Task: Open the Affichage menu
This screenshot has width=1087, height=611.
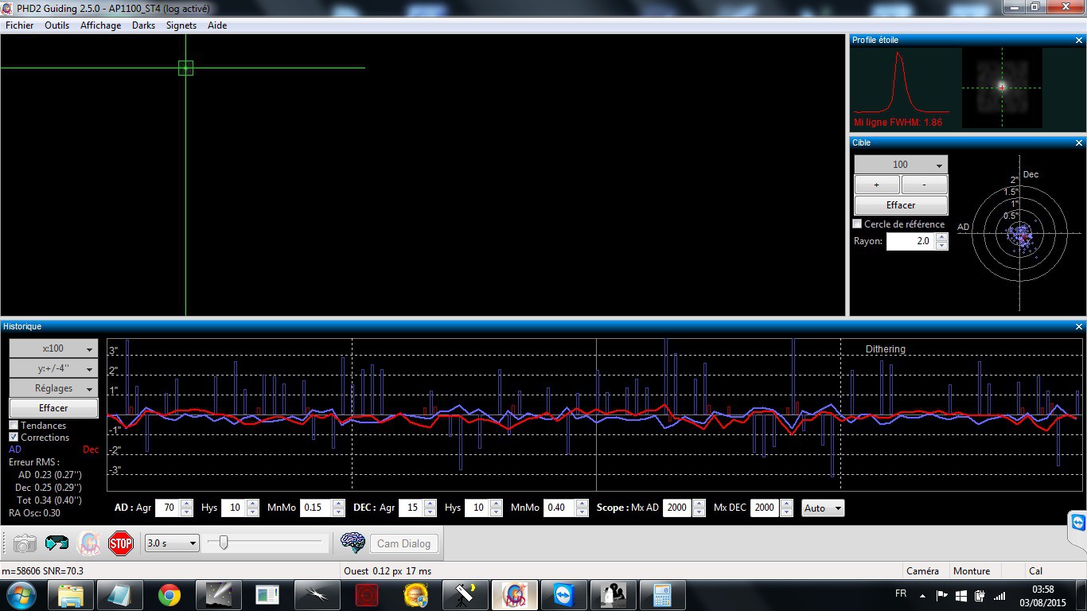Action: tap(101, 25)
